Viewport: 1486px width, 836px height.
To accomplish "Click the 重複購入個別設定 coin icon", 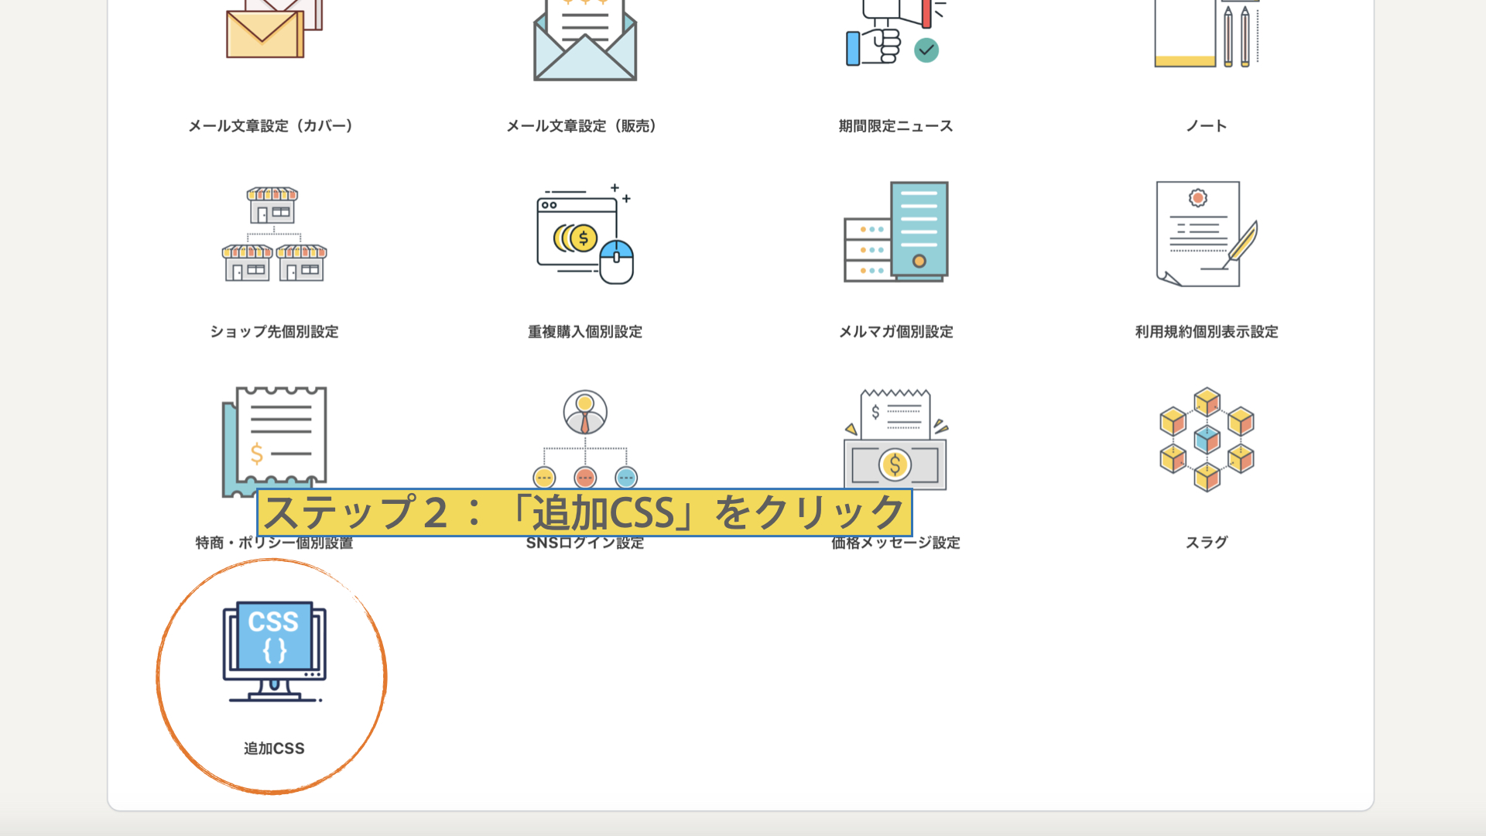I will pos(585,234).
